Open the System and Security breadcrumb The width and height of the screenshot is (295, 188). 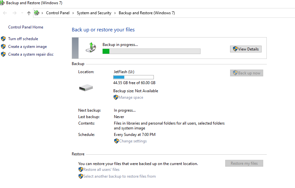coord(94,13)
